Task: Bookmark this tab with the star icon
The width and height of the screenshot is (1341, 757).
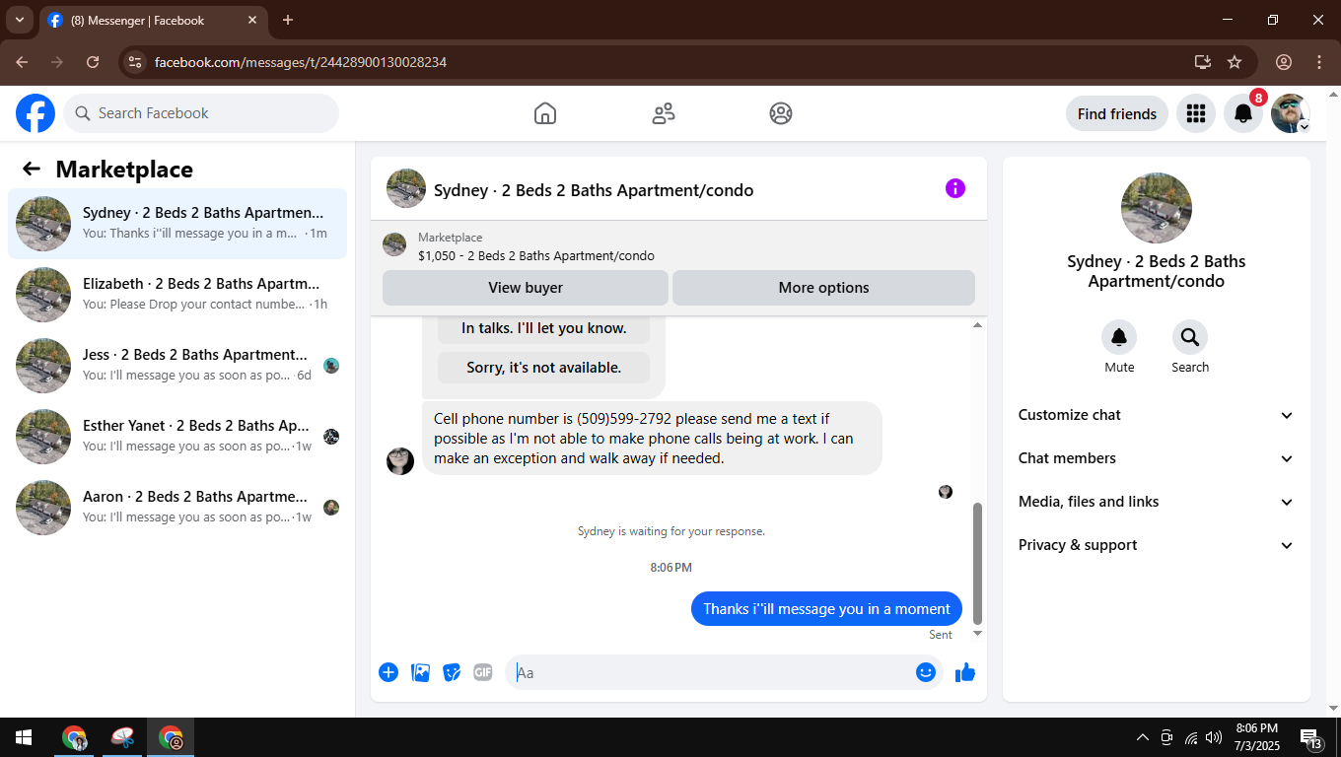Action: click(1235, 62)
